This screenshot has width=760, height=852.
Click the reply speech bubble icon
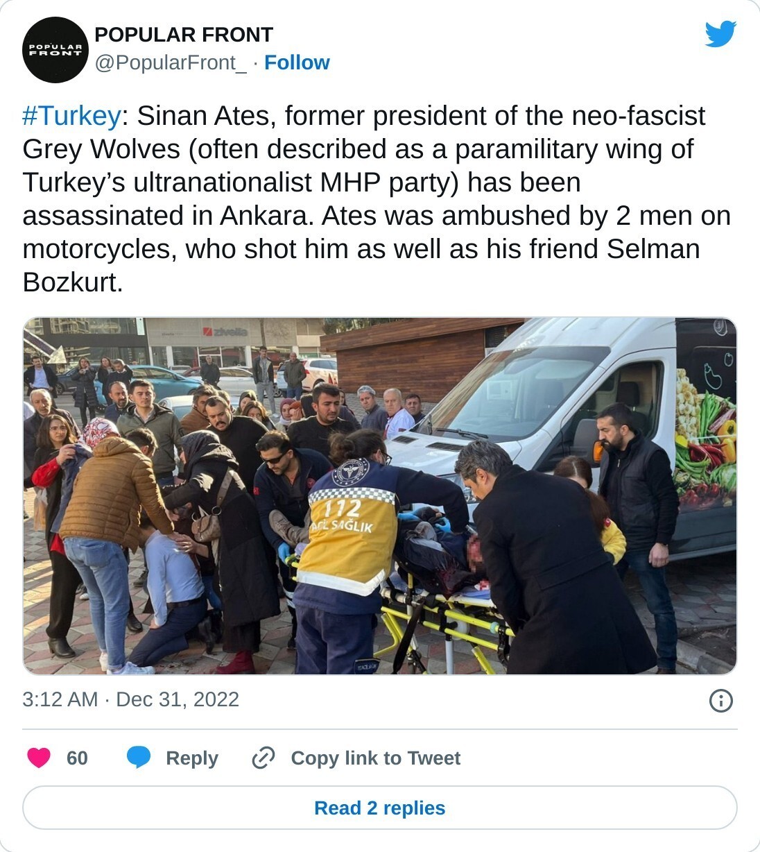139,758
